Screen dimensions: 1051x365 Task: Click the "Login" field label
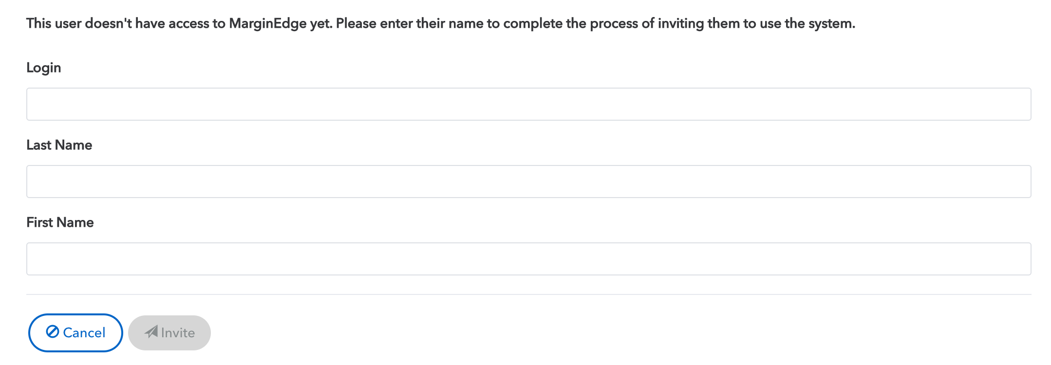coord(44,68)
